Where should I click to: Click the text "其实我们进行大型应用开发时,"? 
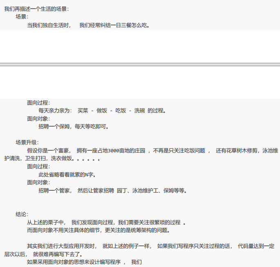(x=62, y=246)
